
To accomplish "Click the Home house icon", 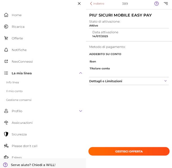I will click(6, 15).
